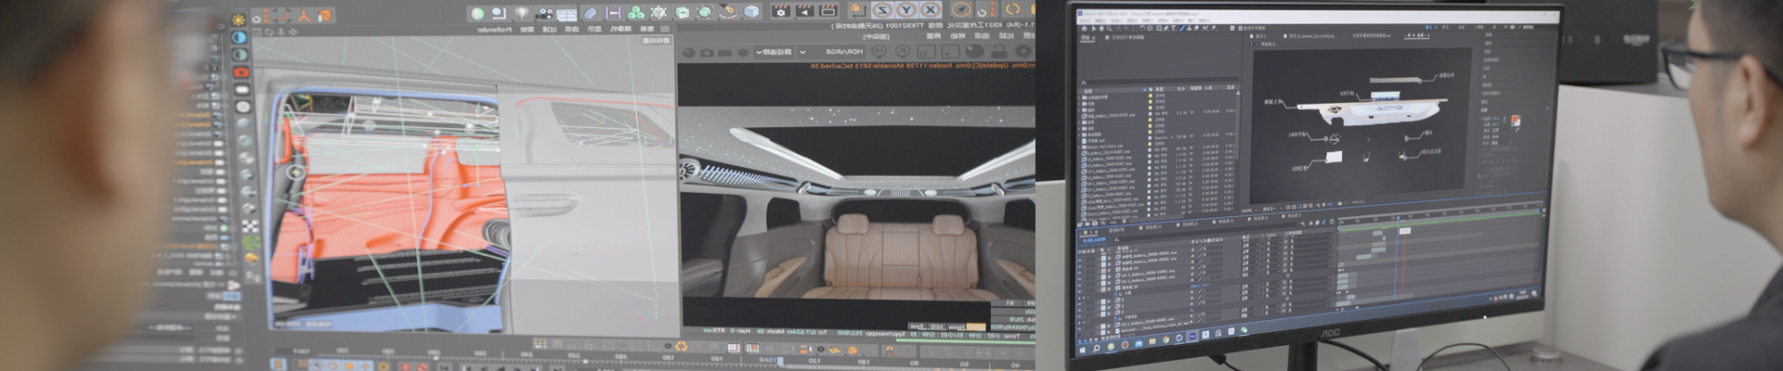This screenshot has height=371, width=1783.
Task: Click the green generator cube icon
Action: pyautogui.click(x=683, y=13)
